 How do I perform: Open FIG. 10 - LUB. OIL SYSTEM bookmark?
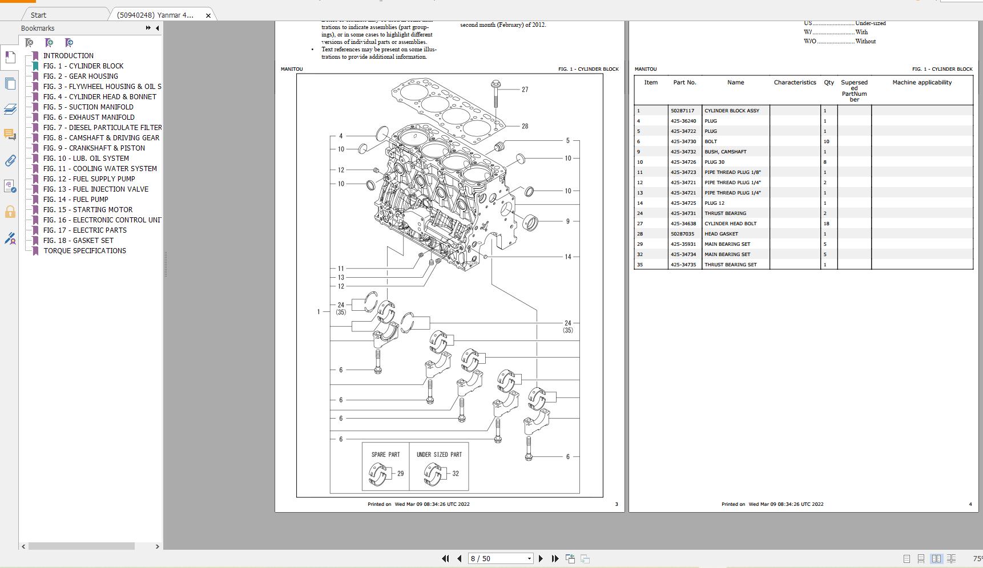(x=86, y=158)
